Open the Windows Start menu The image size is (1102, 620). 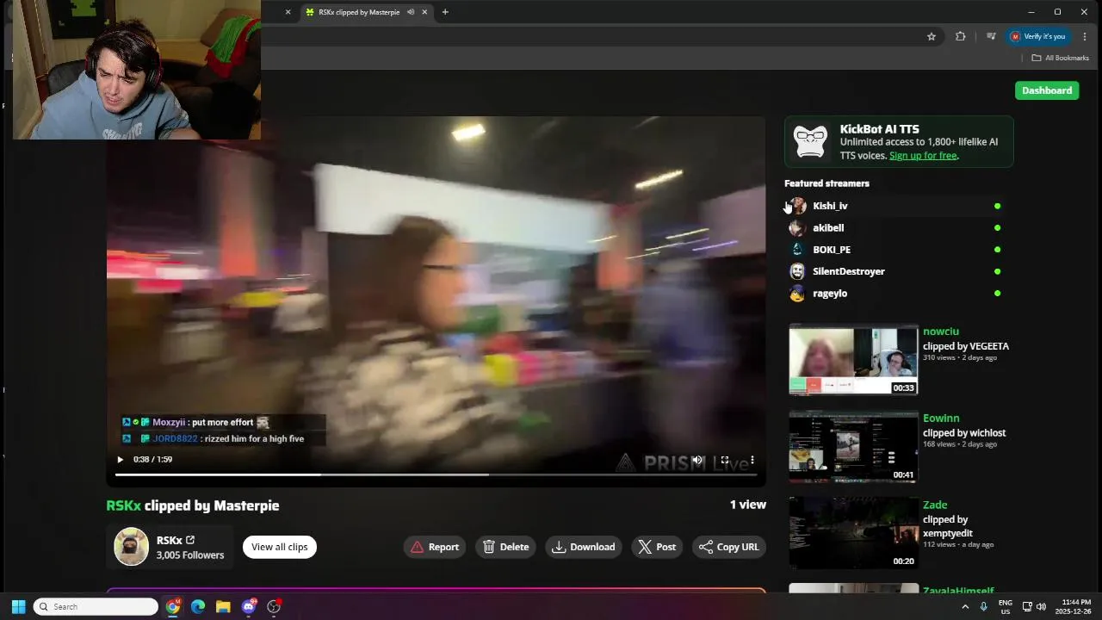click(x=18, y=606)
